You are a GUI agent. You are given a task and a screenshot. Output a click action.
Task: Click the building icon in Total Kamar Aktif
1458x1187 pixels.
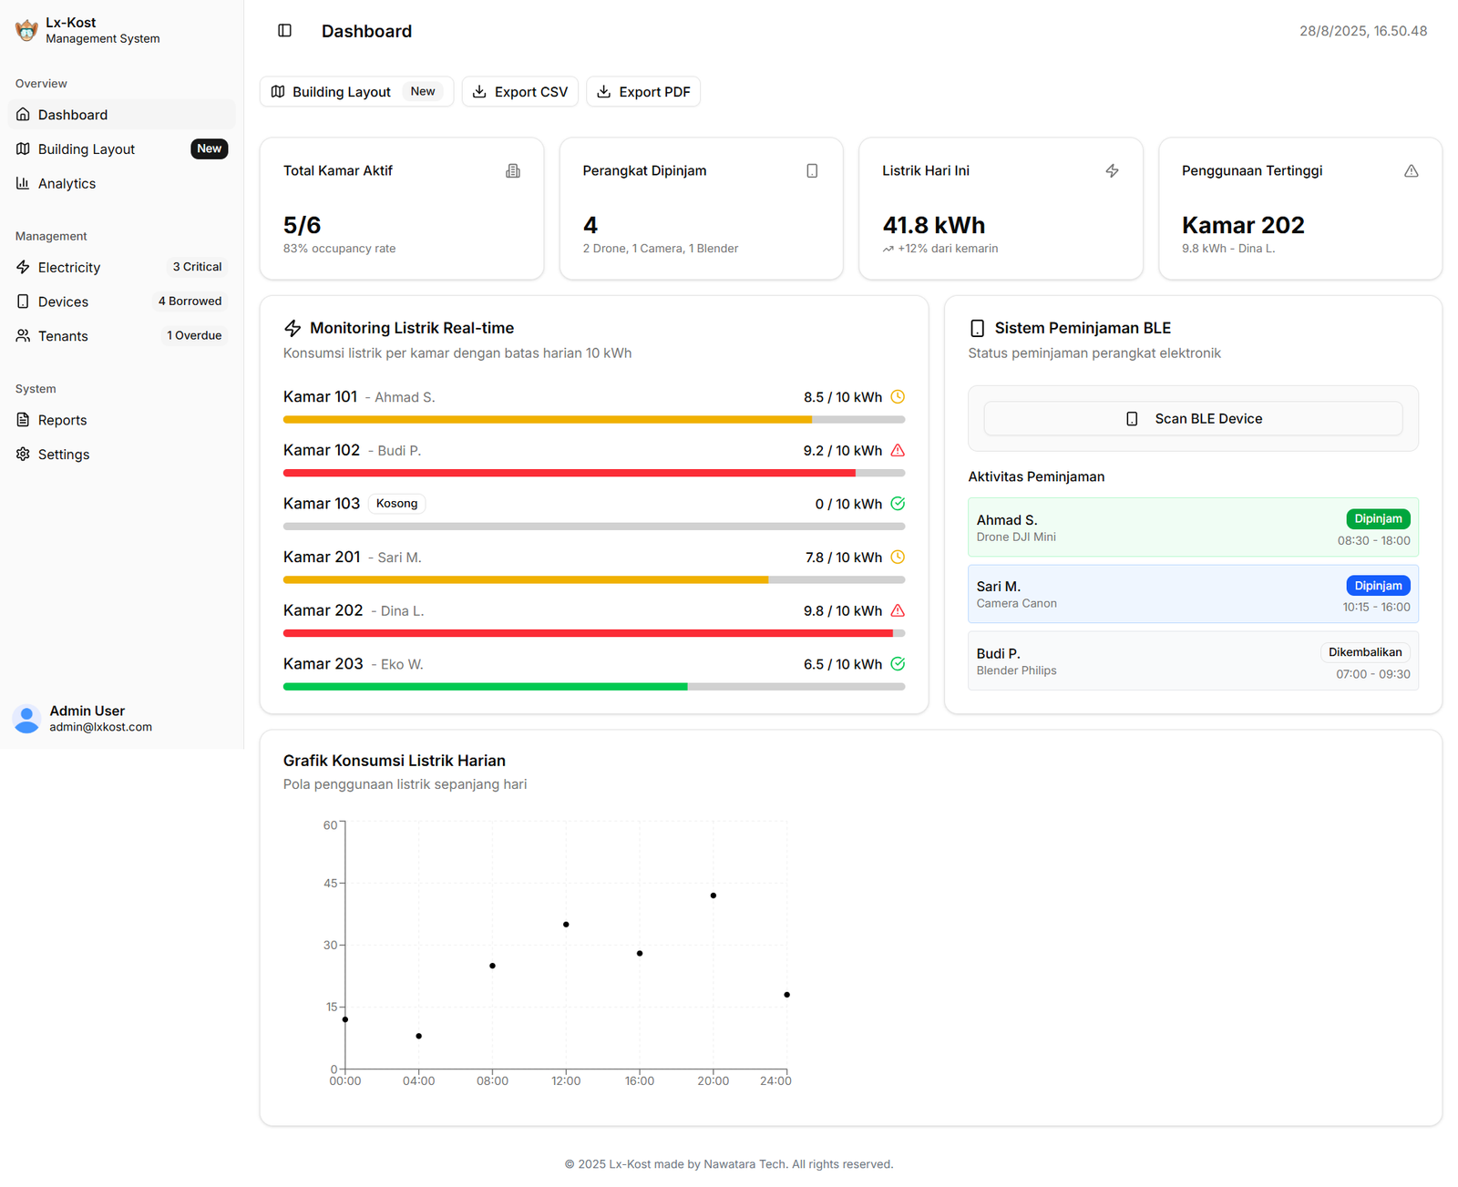[513, 171]
